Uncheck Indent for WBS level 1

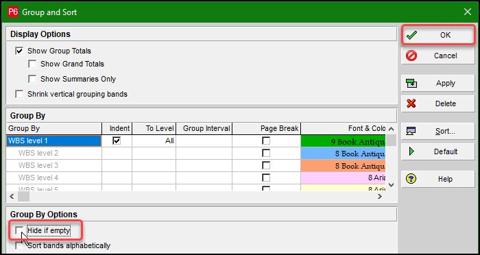coord(117,141)
